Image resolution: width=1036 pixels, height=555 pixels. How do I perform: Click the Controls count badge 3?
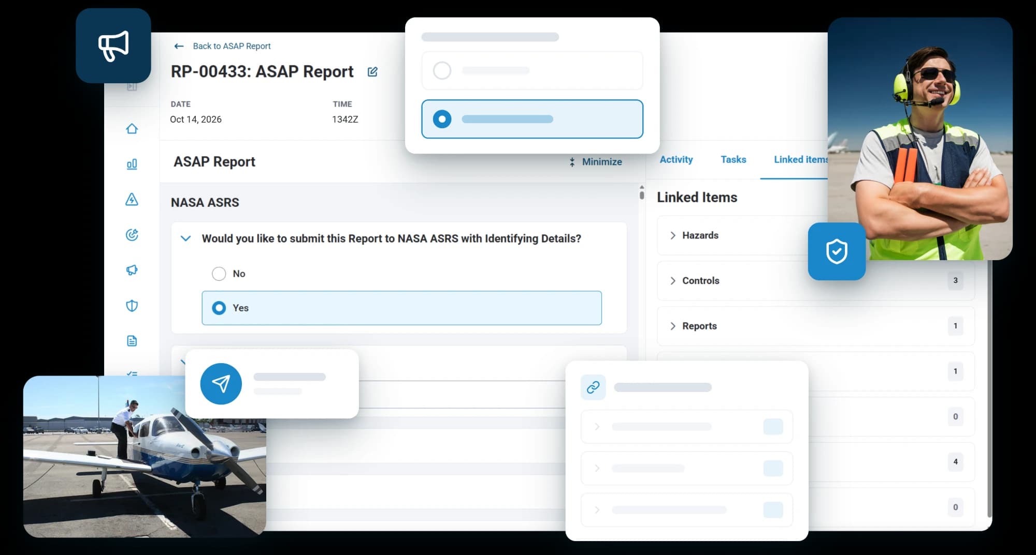tap(955, 281)
